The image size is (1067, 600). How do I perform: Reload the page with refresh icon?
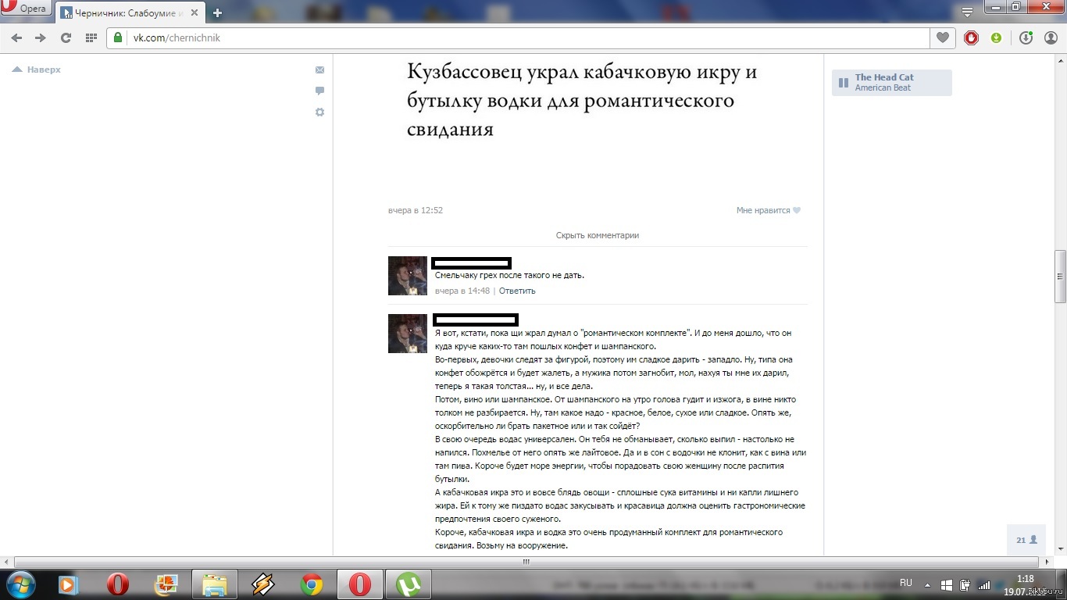pos(66,37)
